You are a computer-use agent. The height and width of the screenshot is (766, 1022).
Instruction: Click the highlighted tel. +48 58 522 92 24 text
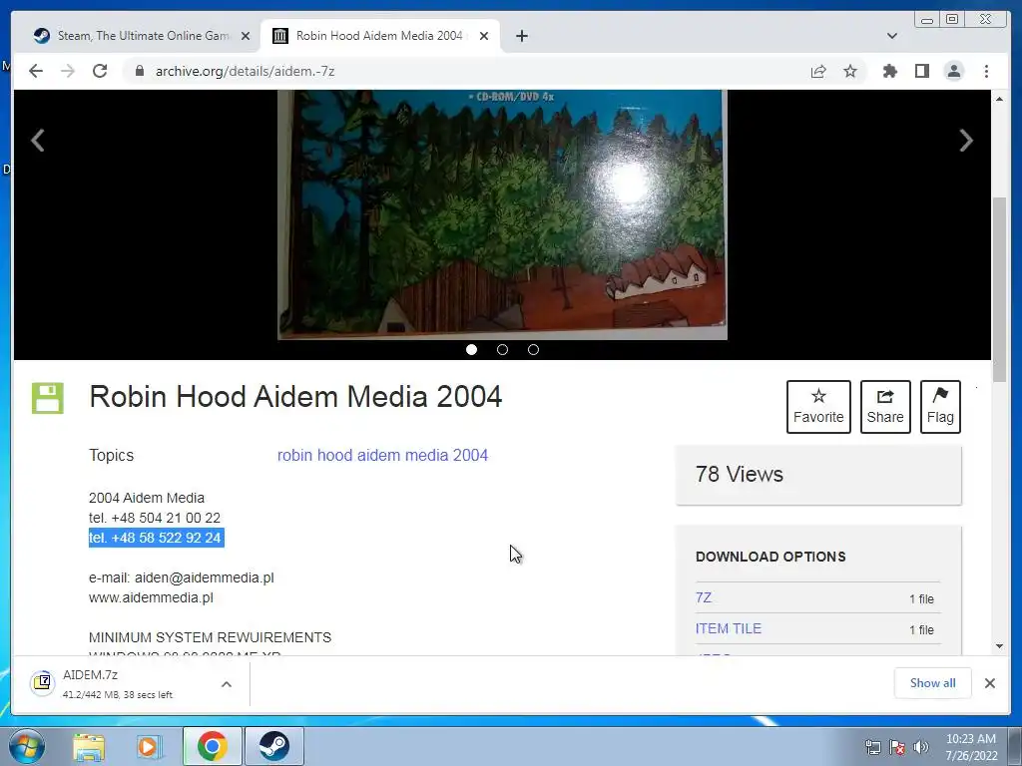pos(157,538)
